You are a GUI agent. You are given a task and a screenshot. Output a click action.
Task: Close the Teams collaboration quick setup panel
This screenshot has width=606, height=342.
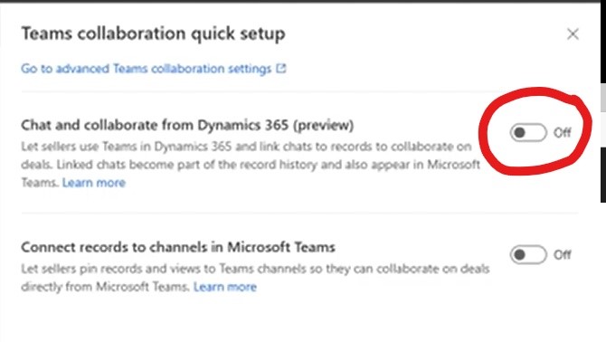click(573, 34)
